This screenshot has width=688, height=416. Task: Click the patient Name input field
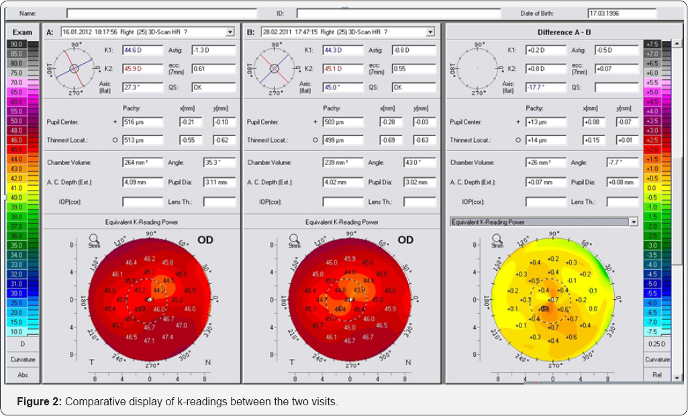pyautogui.click(x=161, y=13)
